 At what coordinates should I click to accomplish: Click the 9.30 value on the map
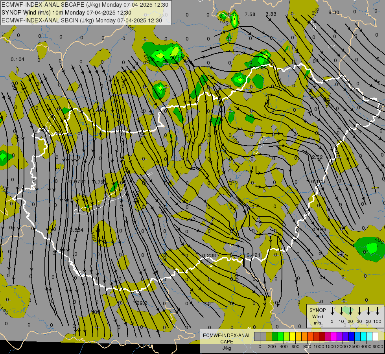click(x=334, y=13)
